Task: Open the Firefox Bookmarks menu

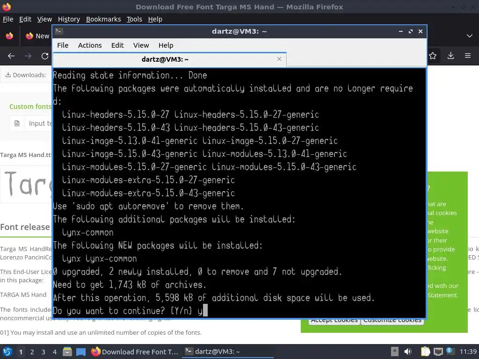Action: 103,19
